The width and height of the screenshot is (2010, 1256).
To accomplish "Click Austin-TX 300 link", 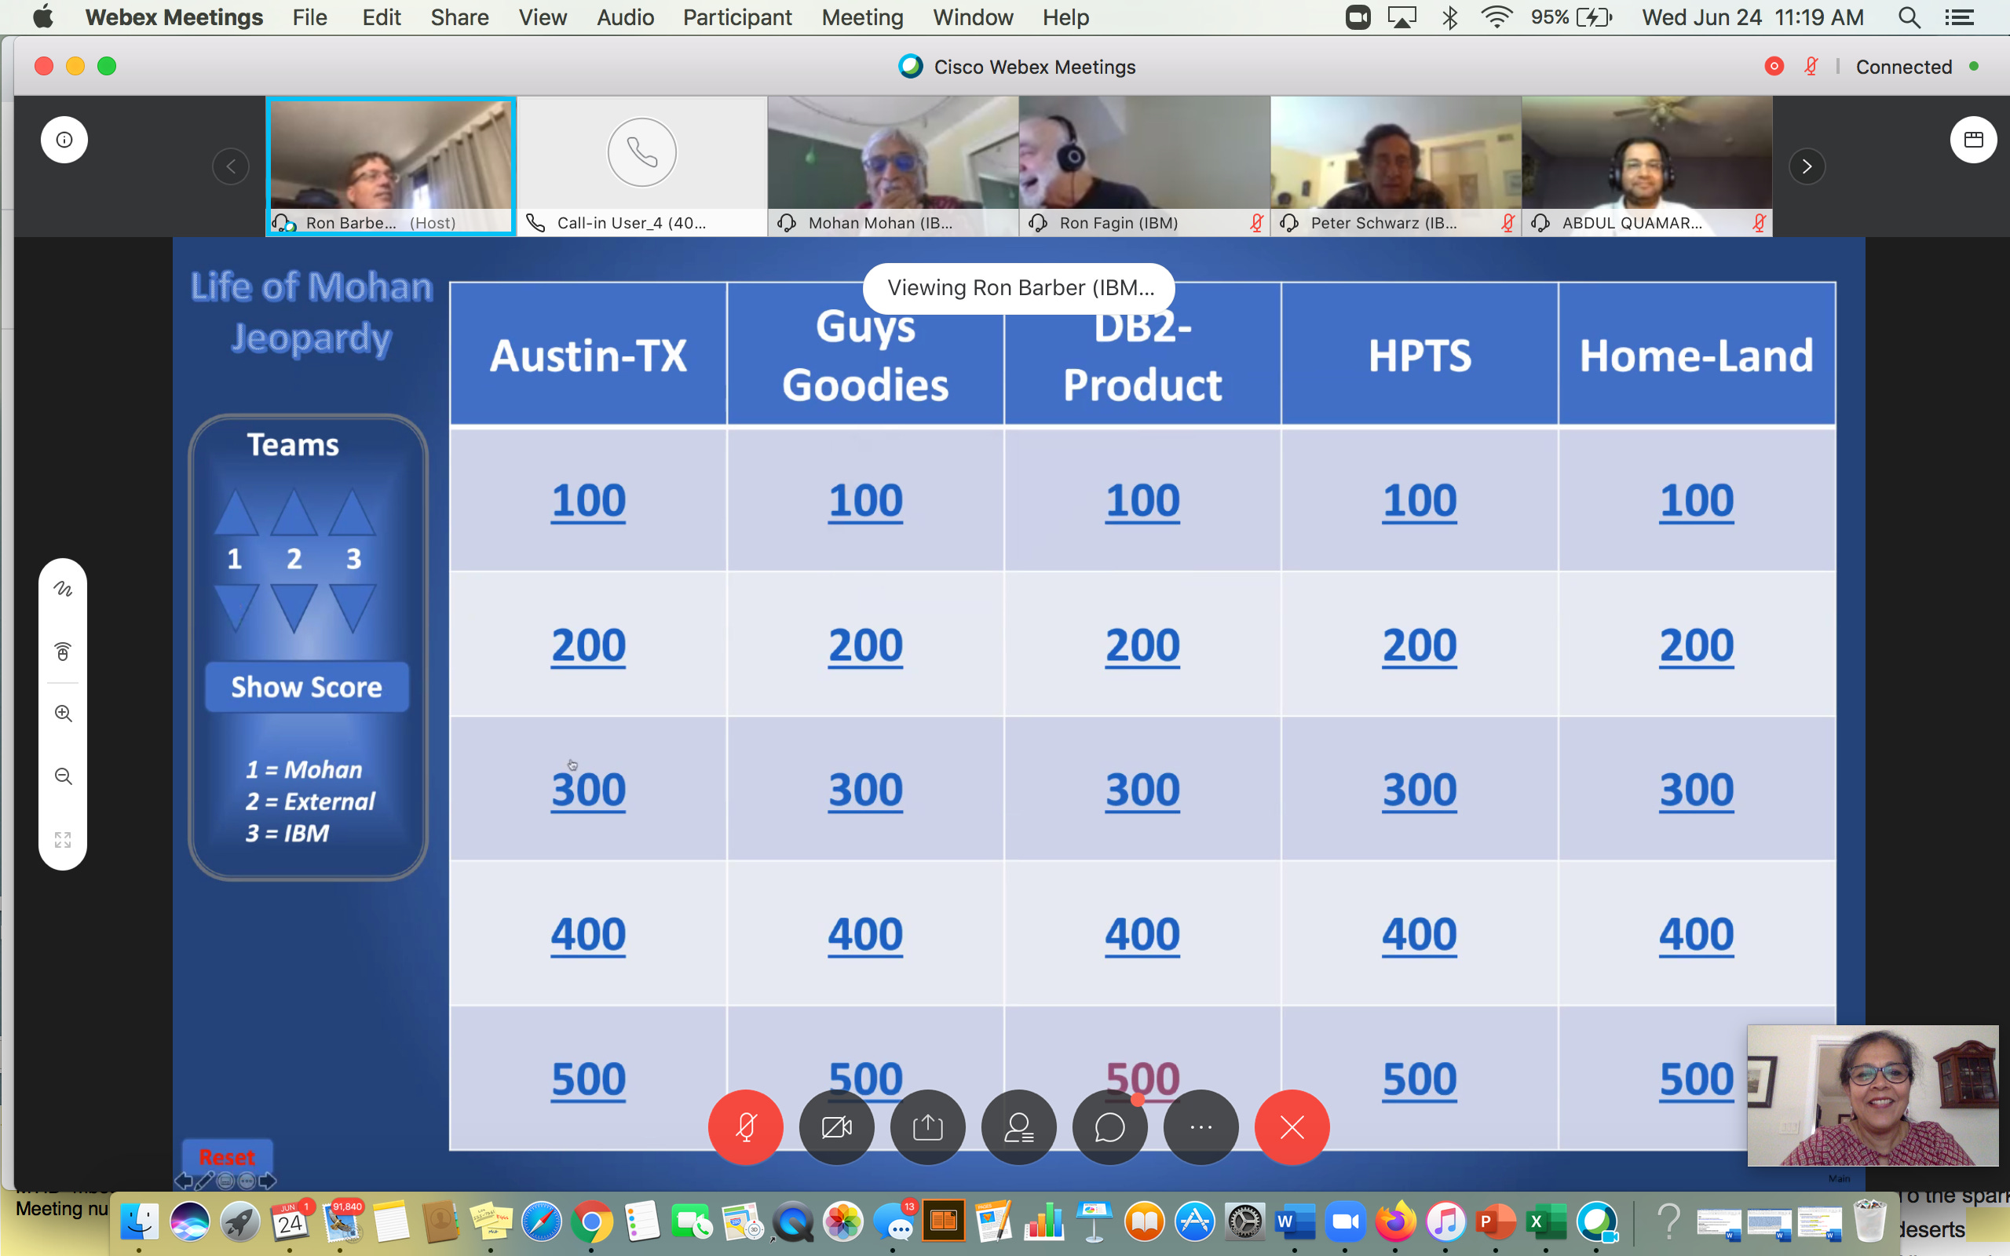I will pyautogui.click(x=588, y=790).
